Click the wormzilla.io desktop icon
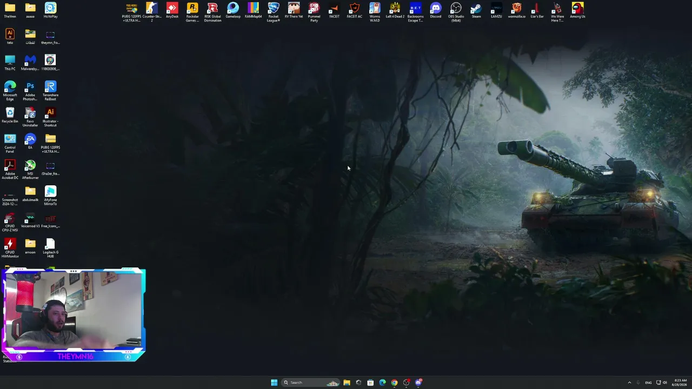The width and height of the screenshot is (692, 389). (517, 10)
